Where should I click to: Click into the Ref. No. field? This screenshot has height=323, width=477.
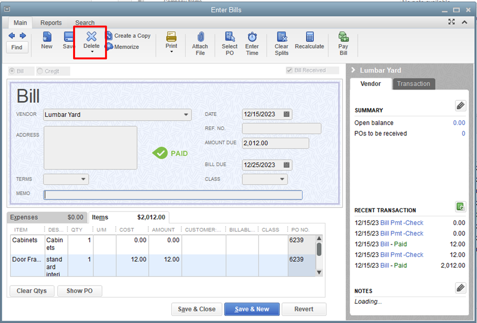coord(282,128)
